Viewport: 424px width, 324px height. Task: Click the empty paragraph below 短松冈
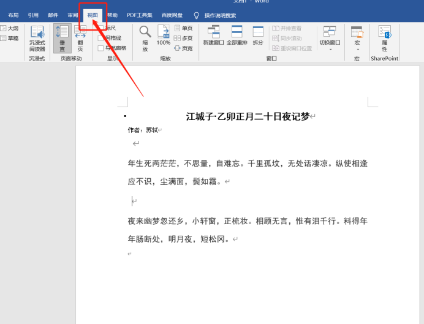pyautogui.click(x=129, y=254)
